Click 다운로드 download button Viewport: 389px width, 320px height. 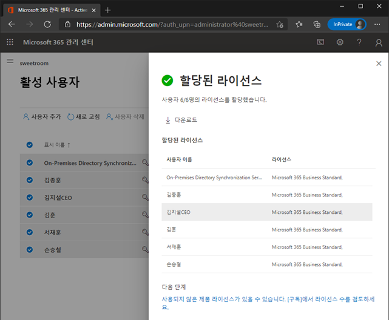181,120
